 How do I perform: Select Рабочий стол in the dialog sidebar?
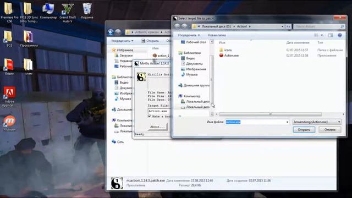coord(193,42)
